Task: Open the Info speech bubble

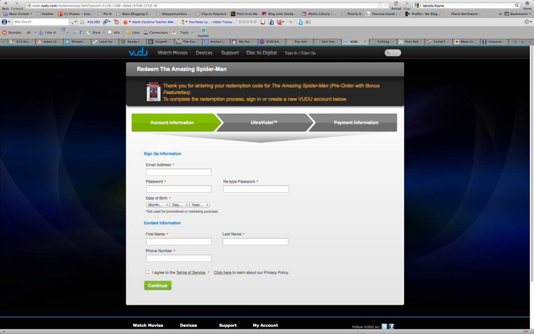Action: (x=110, y=32)
